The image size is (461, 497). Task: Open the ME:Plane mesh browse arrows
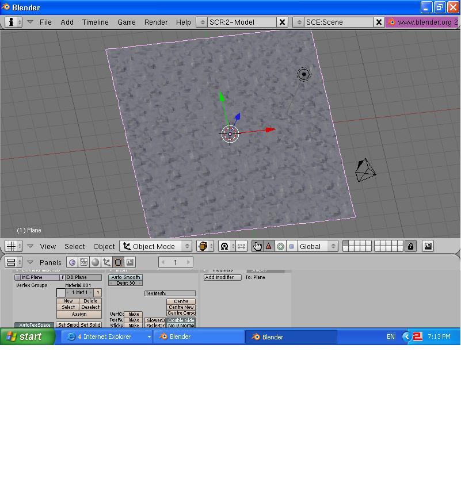[x=17, y=277]
